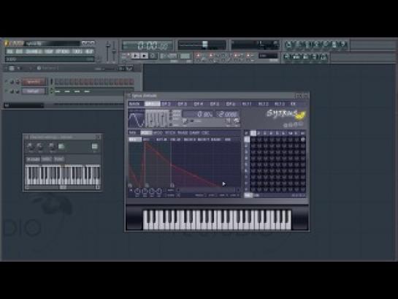Click the FL Studio fruit logo icon
The height and width of the screenshot is (299, 398).
point(7,43)
